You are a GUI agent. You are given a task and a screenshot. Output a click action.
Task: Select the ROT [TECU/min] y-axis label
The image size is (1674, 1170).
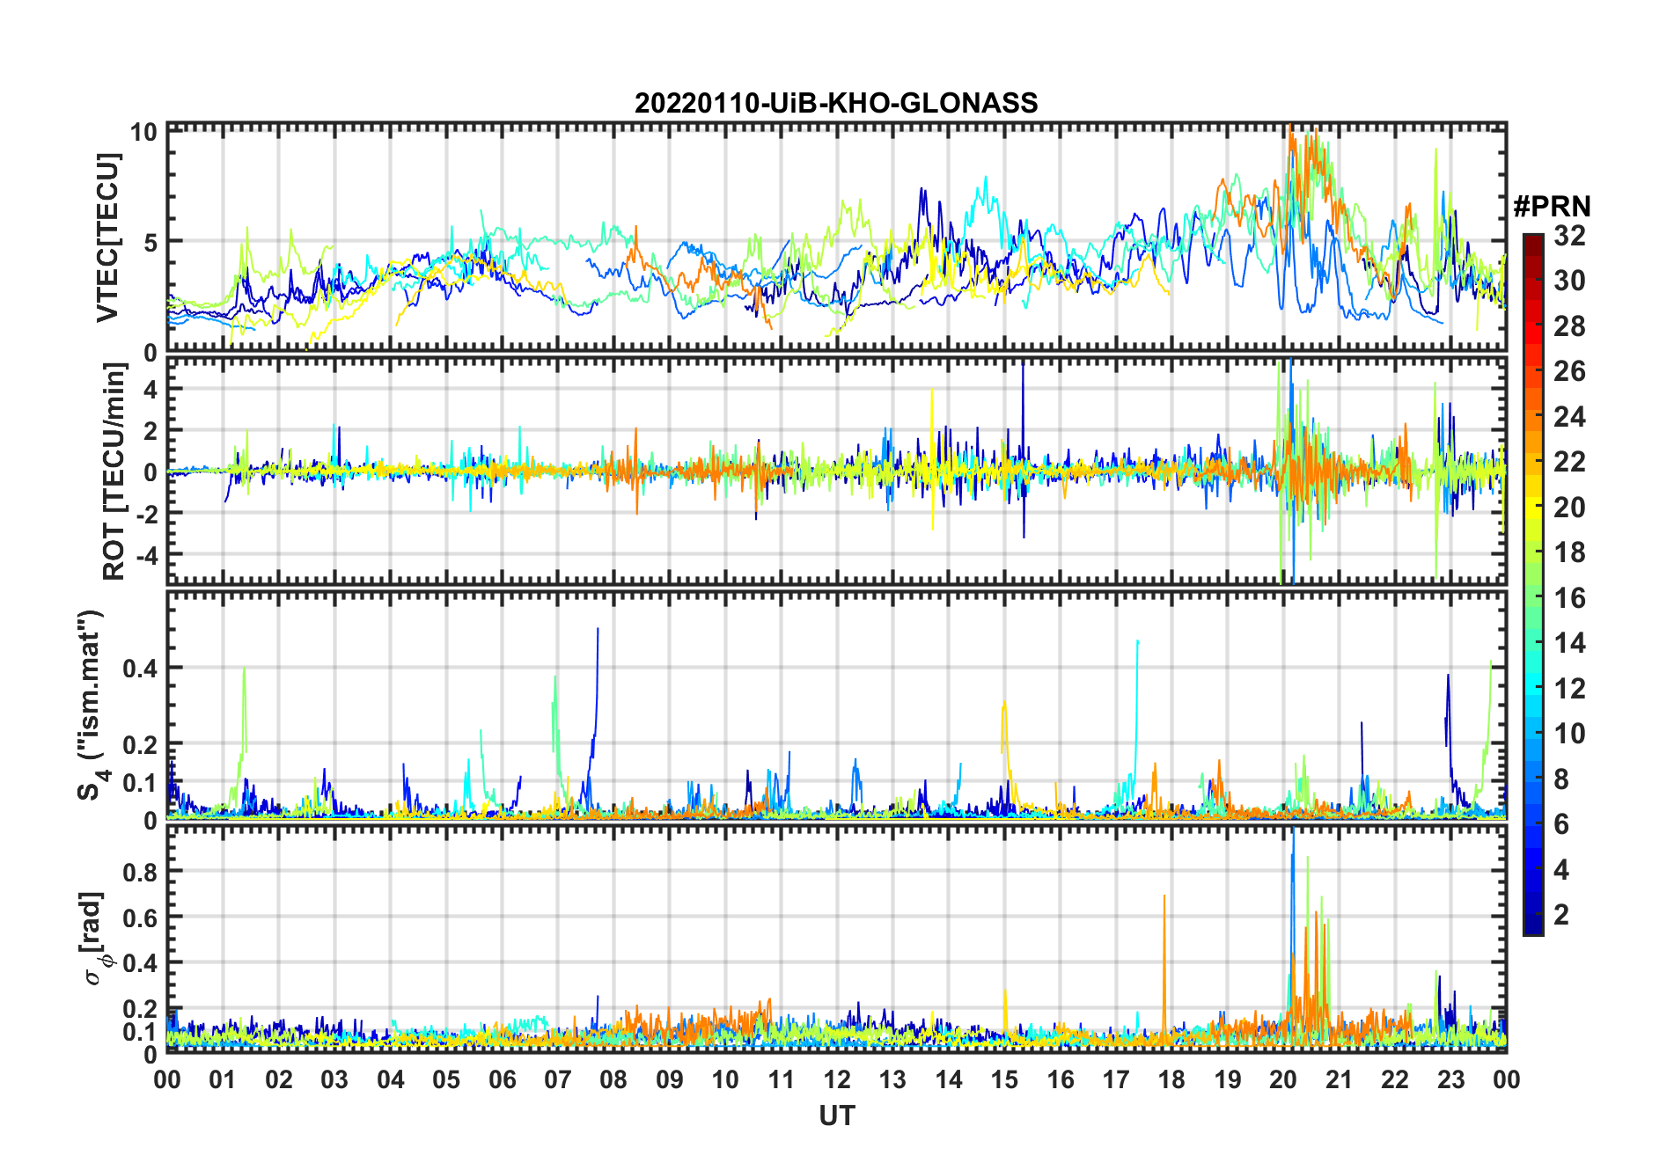click(x=114, y=472)
